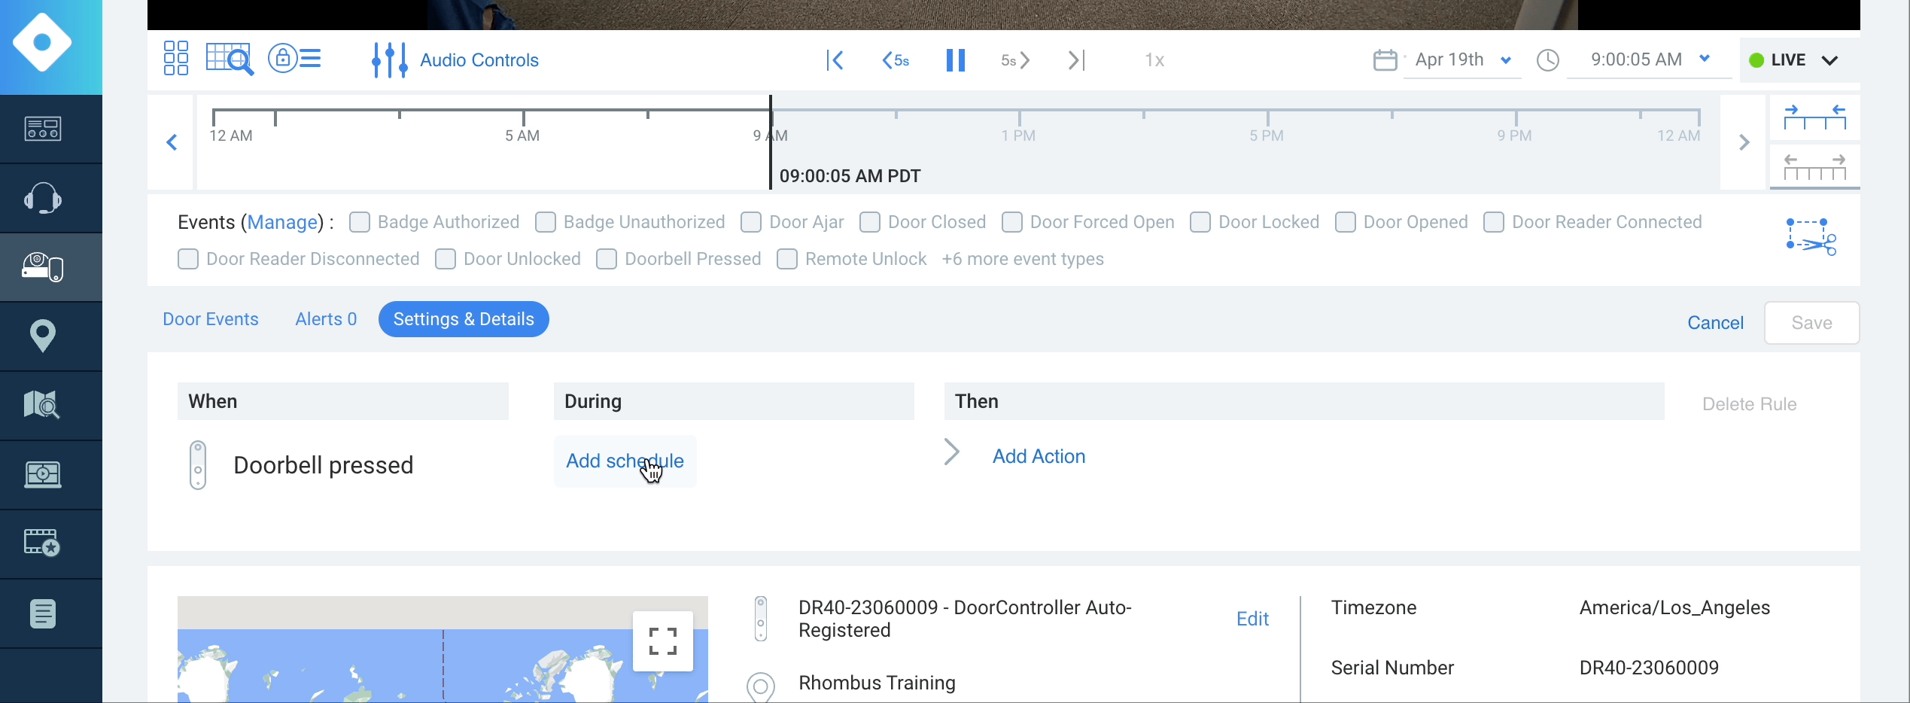Open the location pin sidebar icon
This screenshot has width=1910, height=703.
click(x=42, y=336)
